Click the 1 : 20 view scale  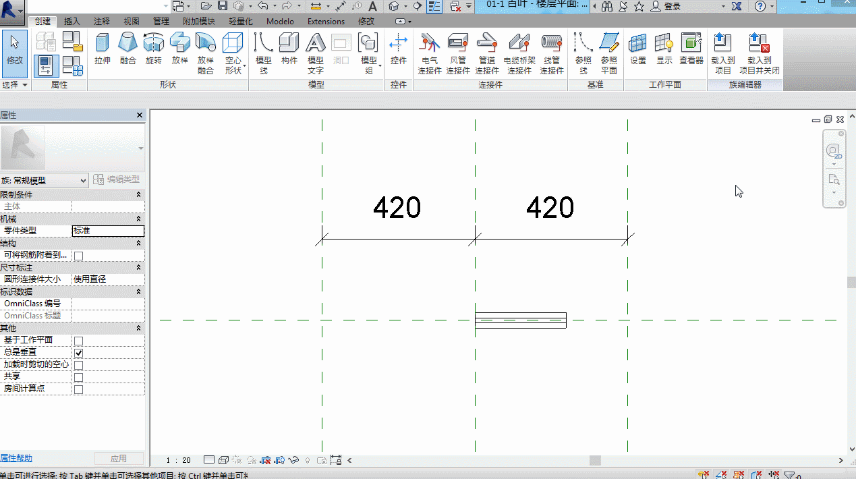coord(179,460)
